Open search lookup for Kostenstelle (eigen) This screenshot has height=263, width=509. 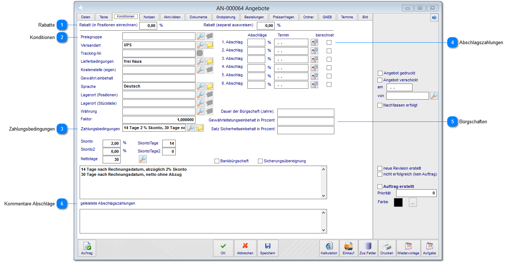click(x=201, y=70)
